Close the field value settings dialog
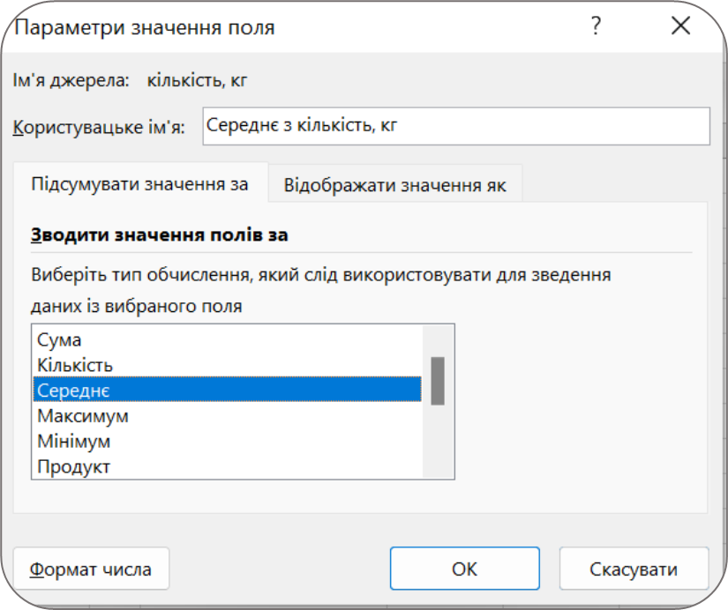The width and height of the screenshot is (728, 610). 680,26
